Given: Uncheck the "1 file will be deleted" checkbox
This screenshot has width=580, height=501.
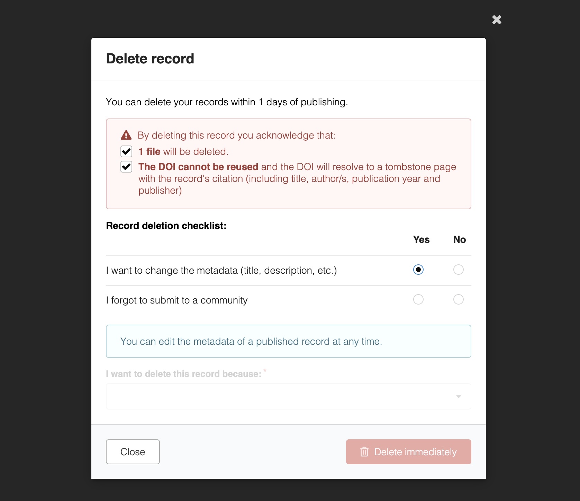Looking at the screenshot, I should [126, 151].
